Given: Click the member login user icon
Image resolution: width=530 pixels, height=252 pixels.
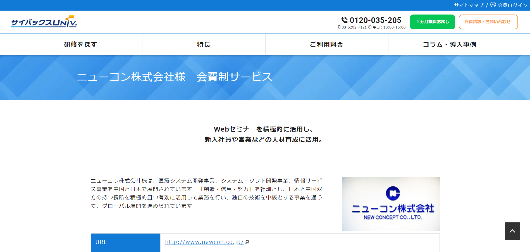Looking at the screenshot, I should click(493, 5).
